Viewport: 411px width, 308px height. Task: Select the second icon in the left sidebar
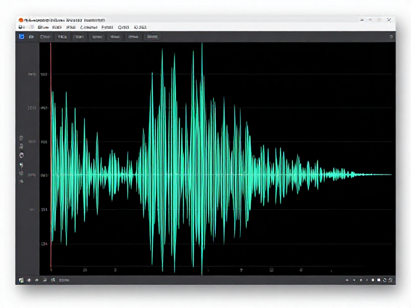[x=21, y=146]
